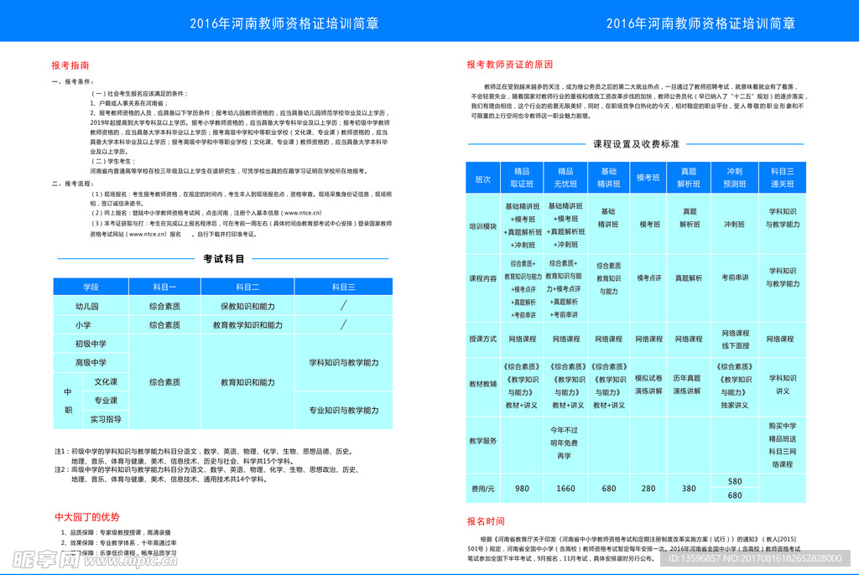The width and height of the screenshot is (859, 575).
Task: Click the "基础精讲班" column header
Action: point(609,178)
